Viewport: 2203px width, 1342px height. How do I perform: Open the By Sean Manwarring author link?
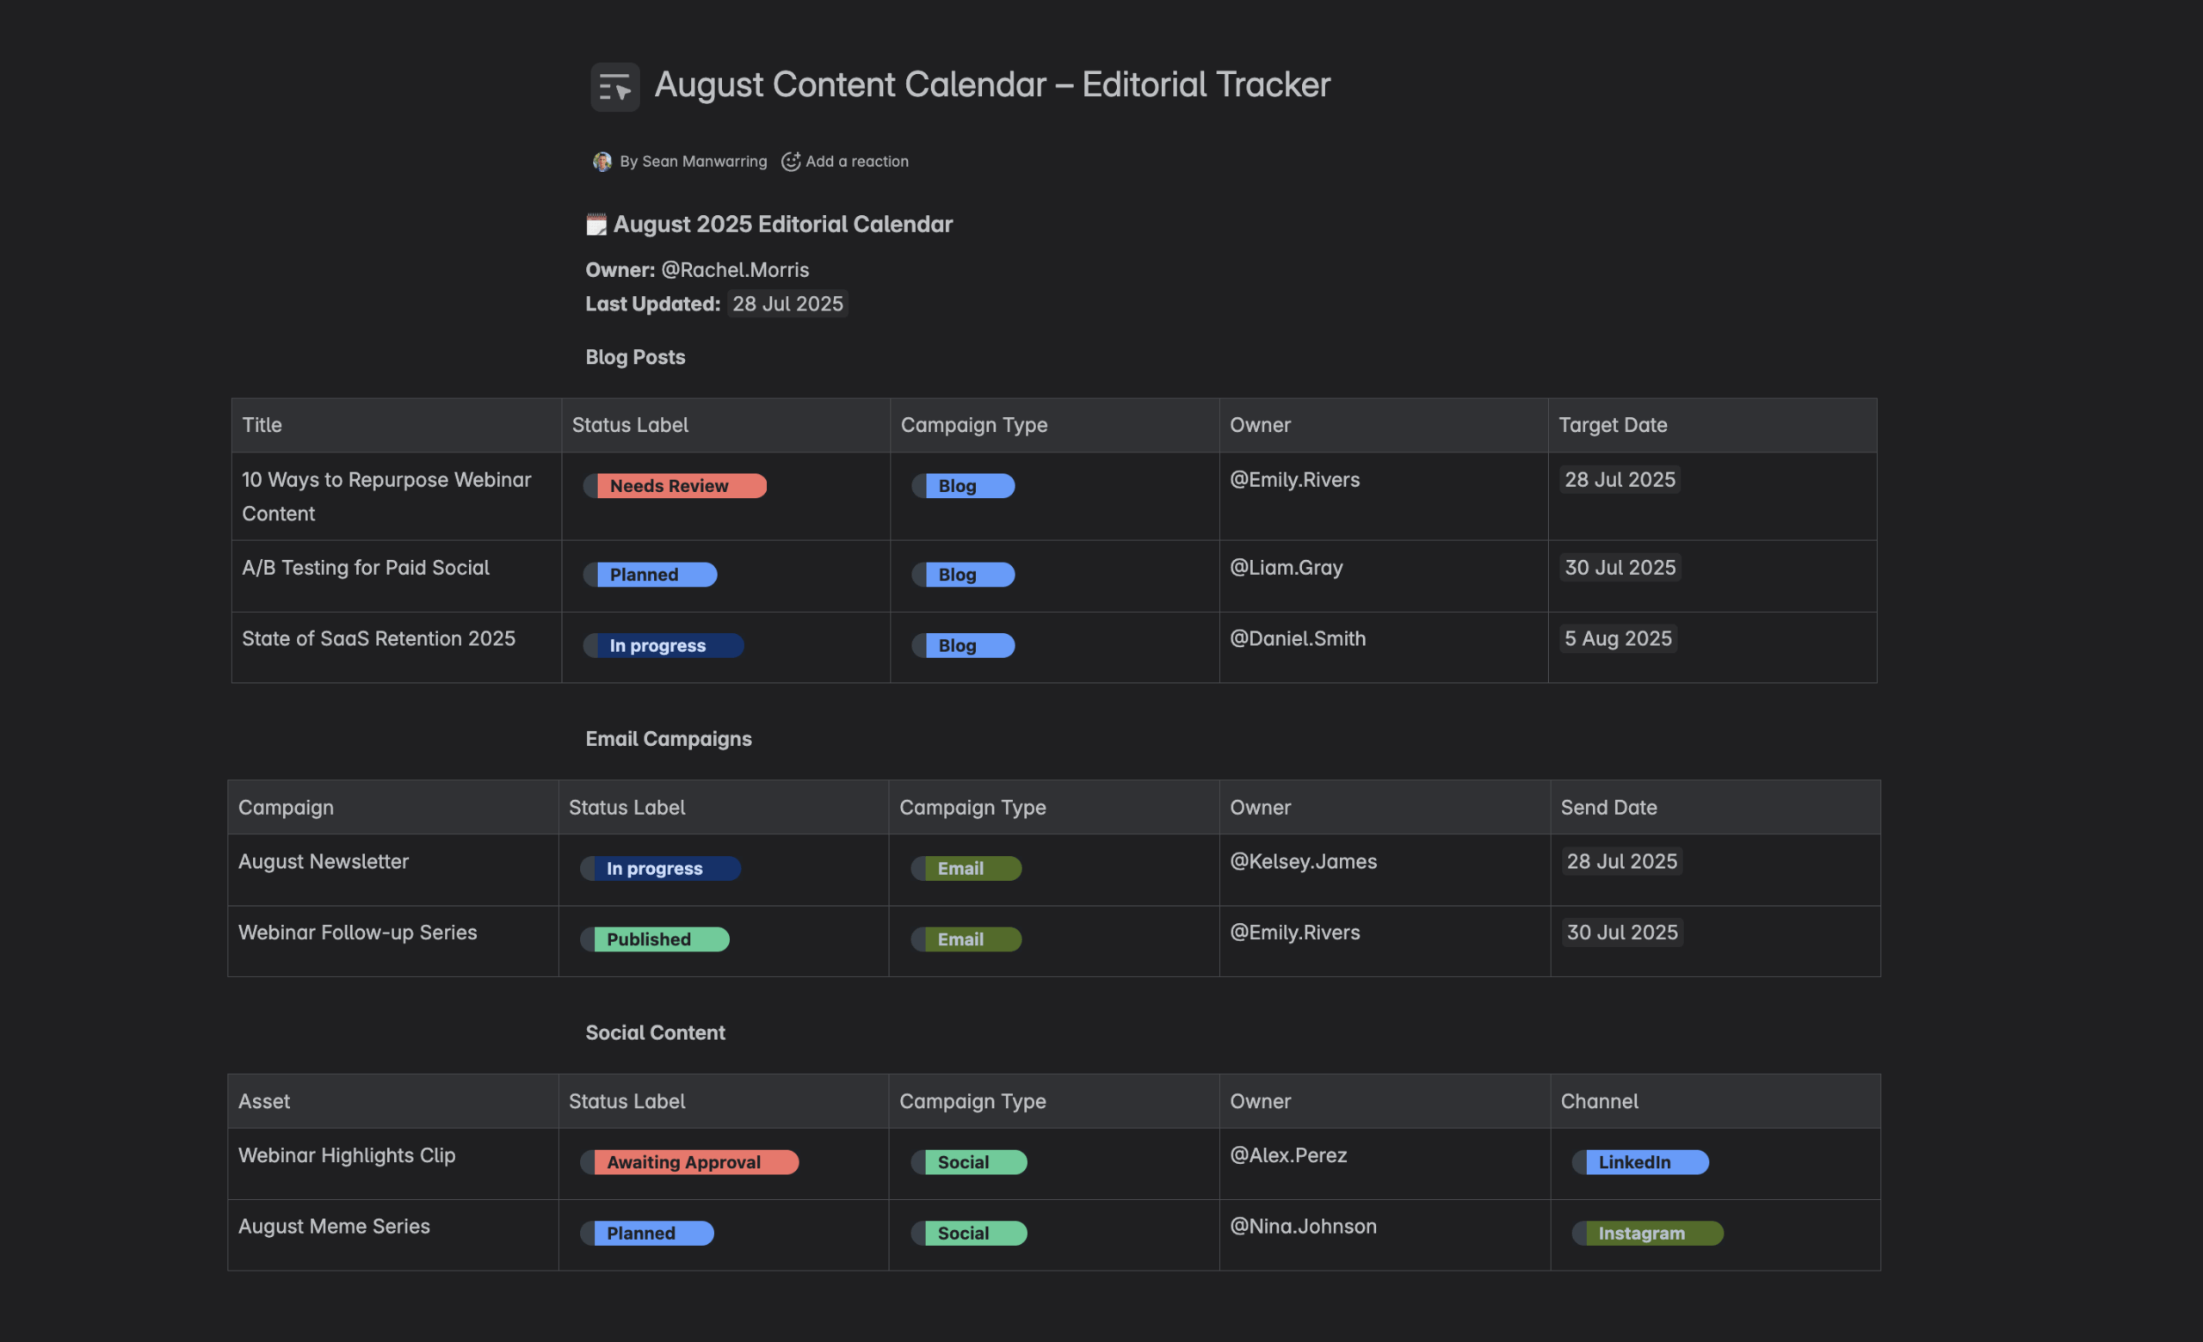[693, 162]
